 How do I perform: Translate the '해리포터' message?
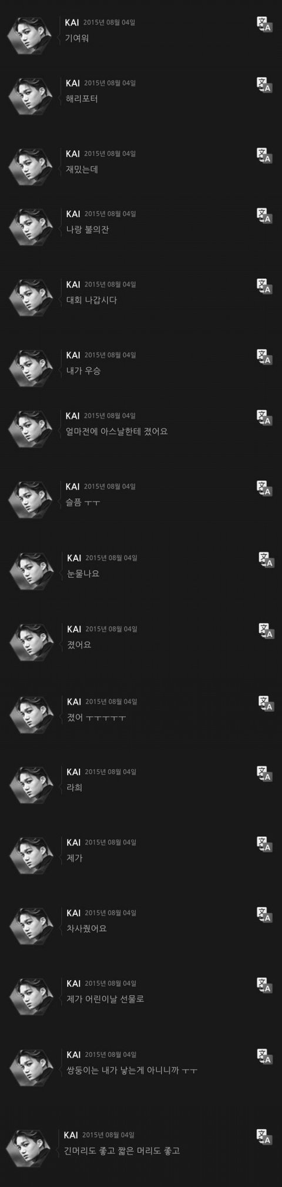click(264, 84)
